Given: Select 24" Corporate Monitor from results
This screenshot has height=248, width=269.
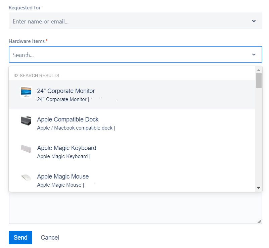Looking at the screenshot, I should coord(132,94).
